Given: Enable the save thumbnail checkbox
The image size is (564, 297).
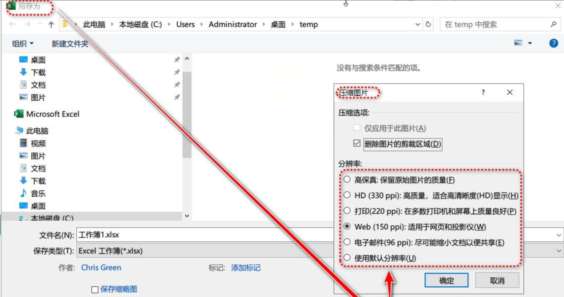Looking at the screenshot, I should click(95, 289).
